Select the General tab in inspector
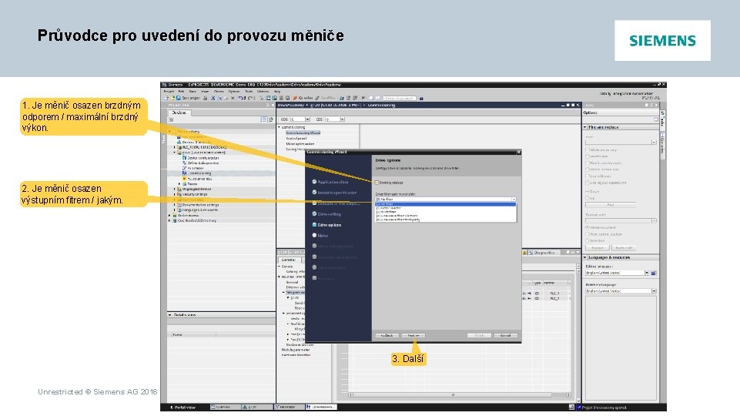The image size is (740, 416). tap(288, 260)
